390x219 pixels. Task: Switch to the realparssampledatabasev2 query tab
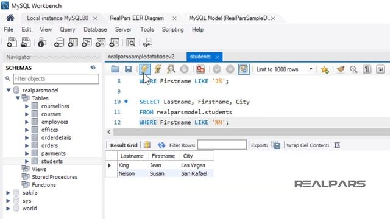pos(141,57)
